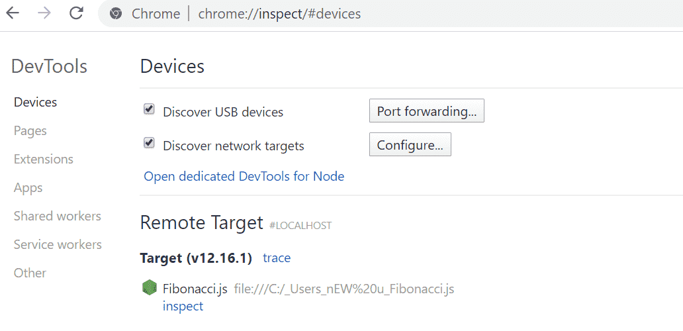Uncheck Discover network targets
The height and width of the screenshot is (331, 683).
tap(149, 143)
